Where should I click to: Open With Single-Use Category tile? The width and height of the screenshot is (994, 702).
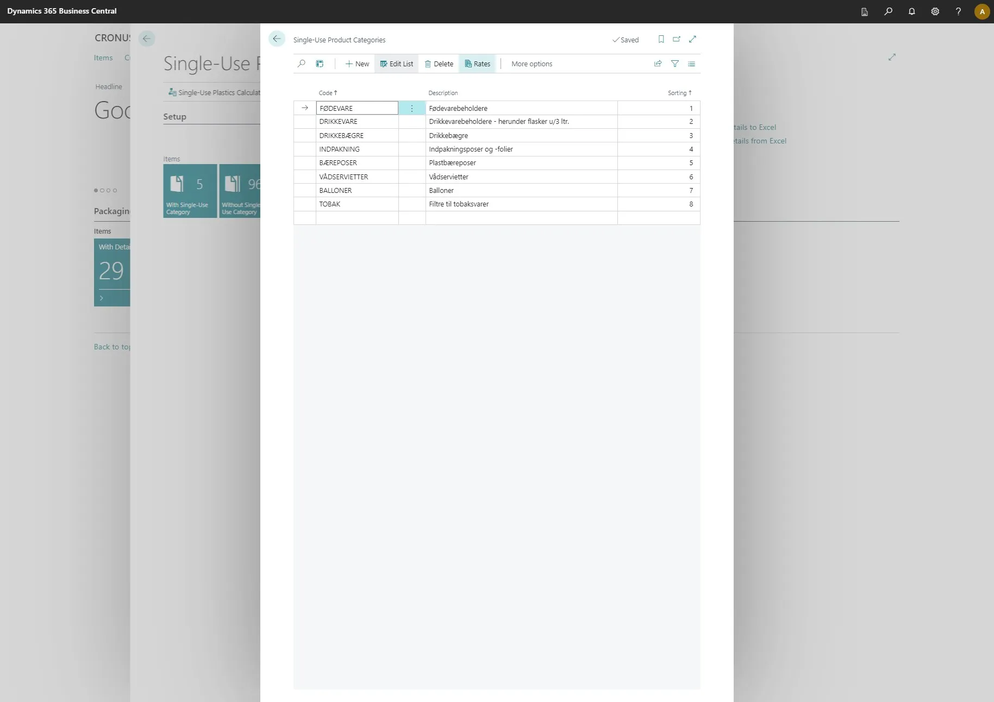[190, 191]
